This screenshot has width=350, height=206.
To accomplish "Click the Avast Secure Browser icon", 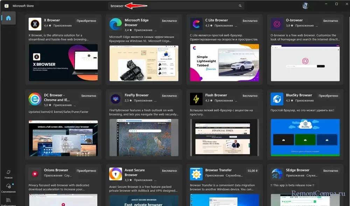I will 115,174.
